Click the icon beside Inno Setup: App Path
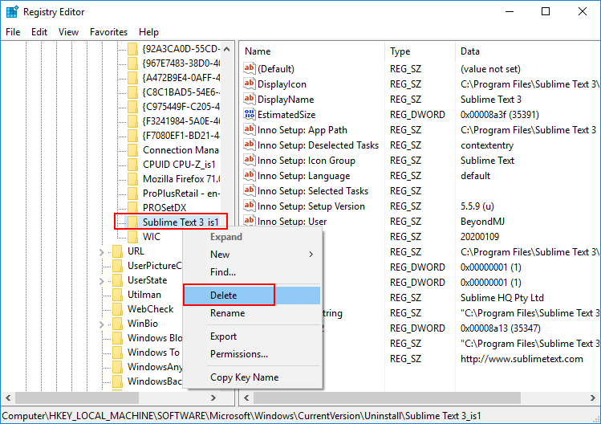This screenshot has height=424, width=601. point(249,129)
